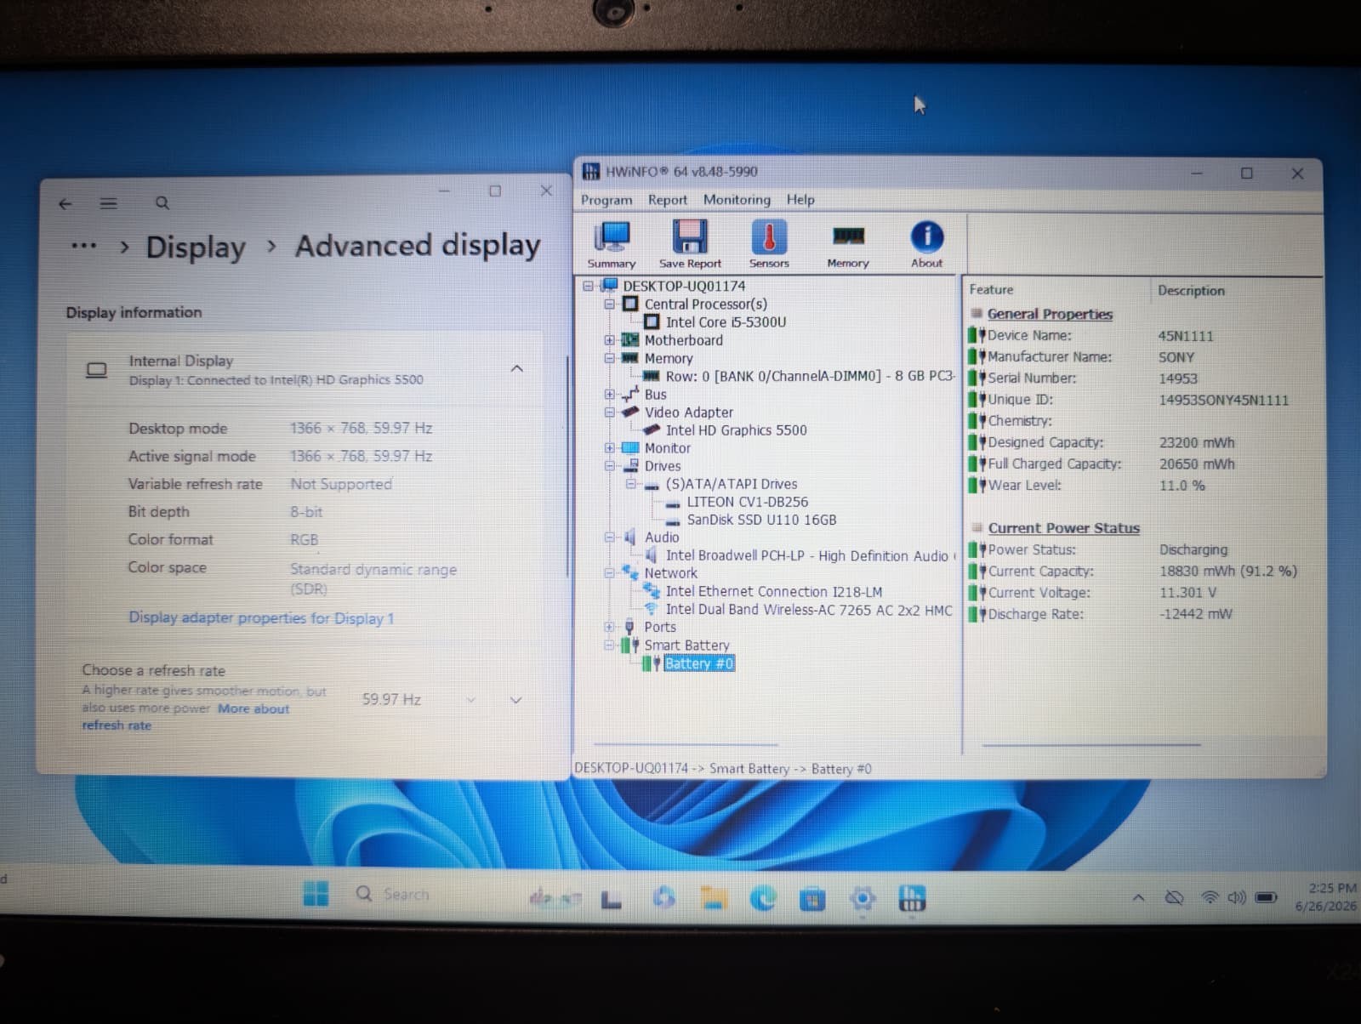Image resolution: width=1361 pixels, height=1024 pixels.
Task: Expand Motherboard tree node
Action: pos(609,340)
